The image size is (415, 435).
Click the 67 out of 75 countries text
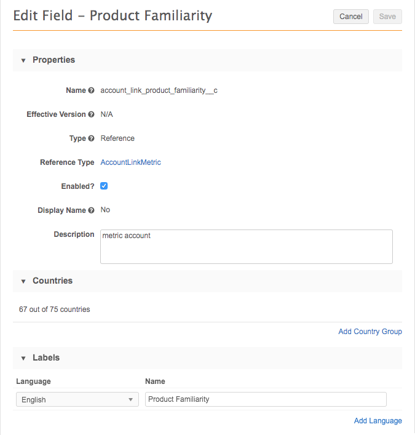coord(55,309)
